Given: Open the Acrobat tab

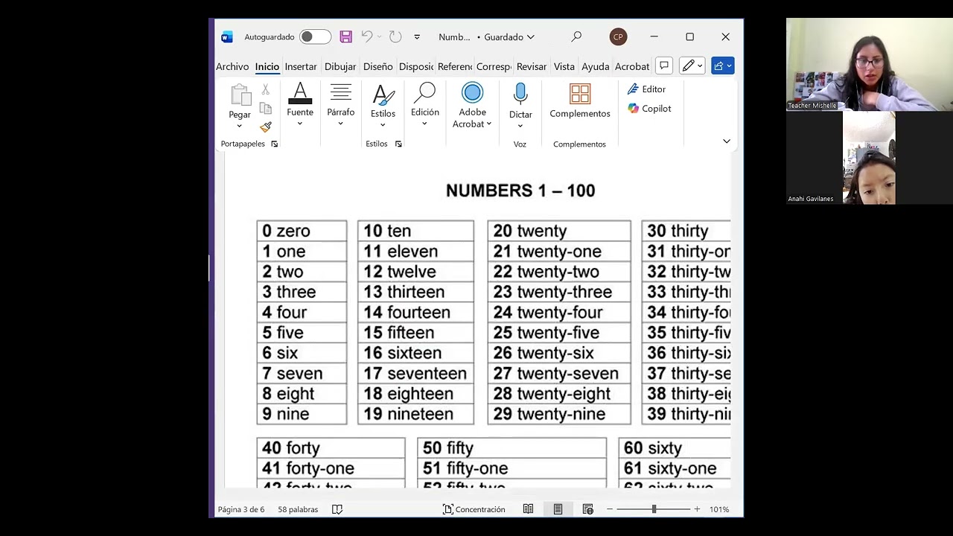Looking at the screenshot, I should [x=632, y=66].
